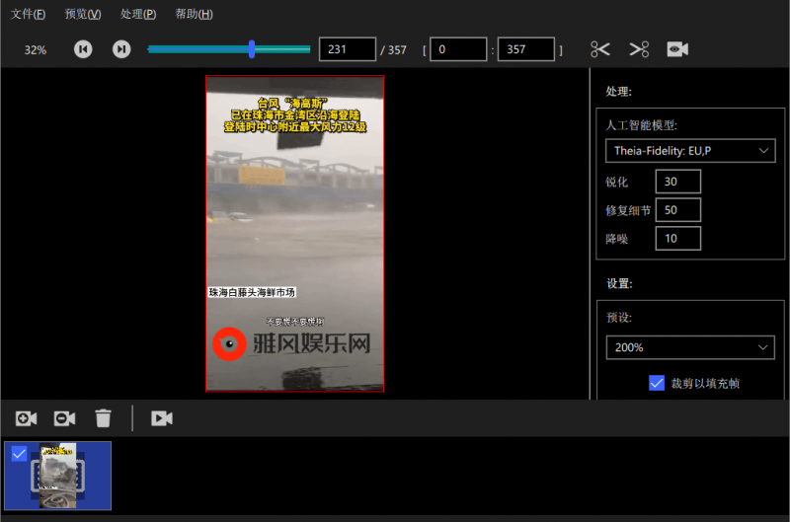The width and height of the screenshot is (790, 522).
Task: Open the 文件(F) menu
Action: click(x=28, y=14)
